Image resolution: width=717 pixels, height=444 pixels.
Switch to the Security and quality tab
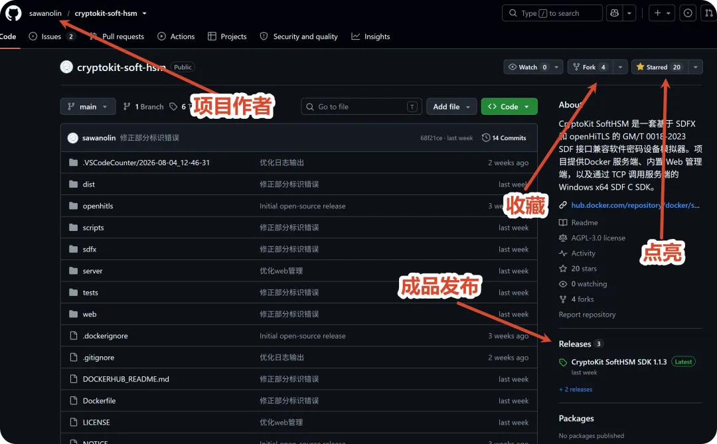coord(299,37)
